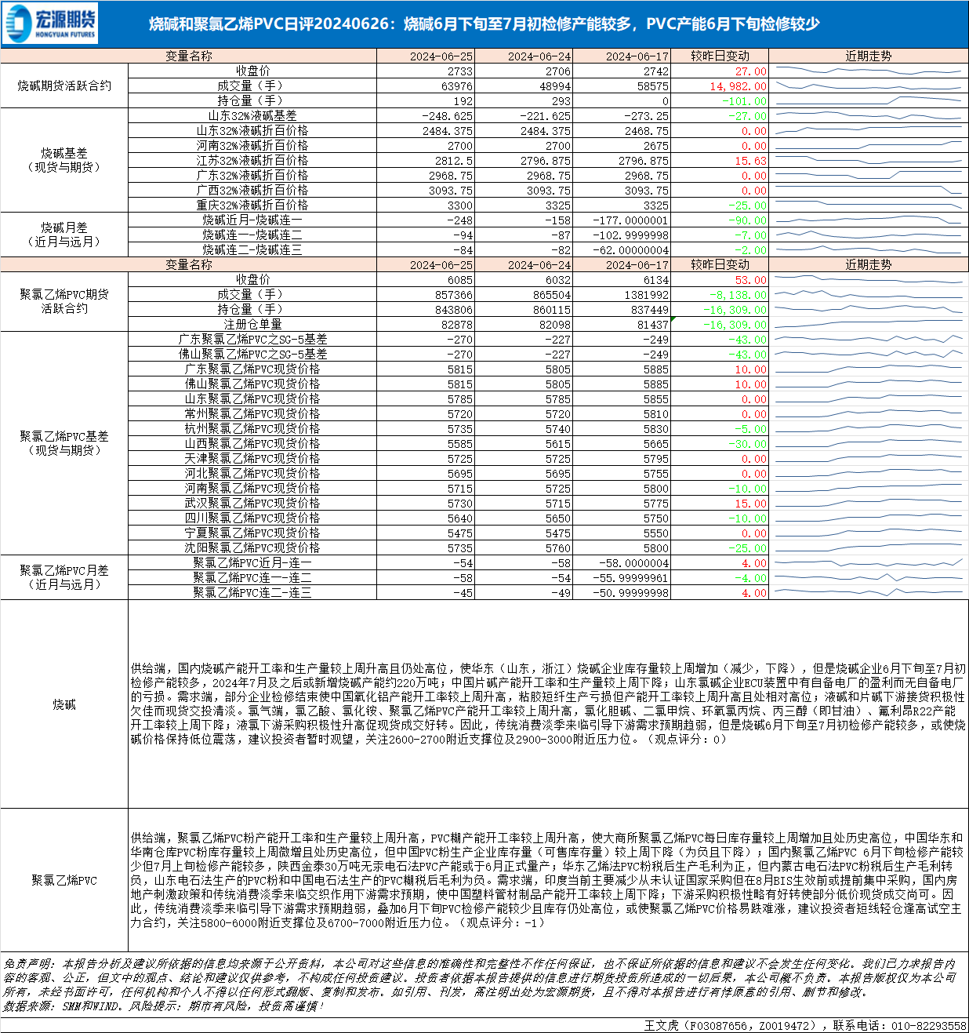Click the 山西聚氯乙烯PVC现货价格 row label

point(252,444)
